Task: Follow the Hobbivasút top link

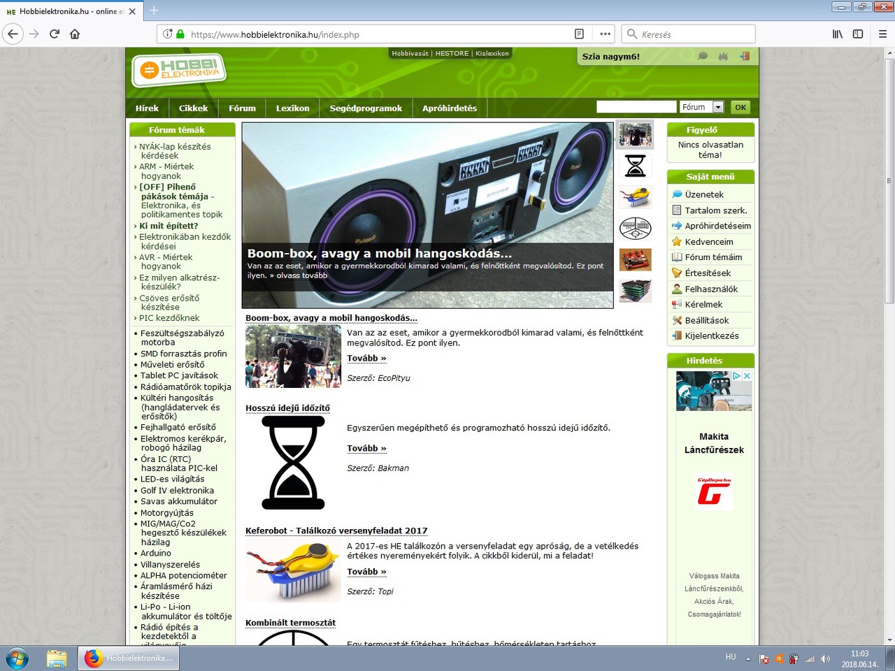Action: 410,53
